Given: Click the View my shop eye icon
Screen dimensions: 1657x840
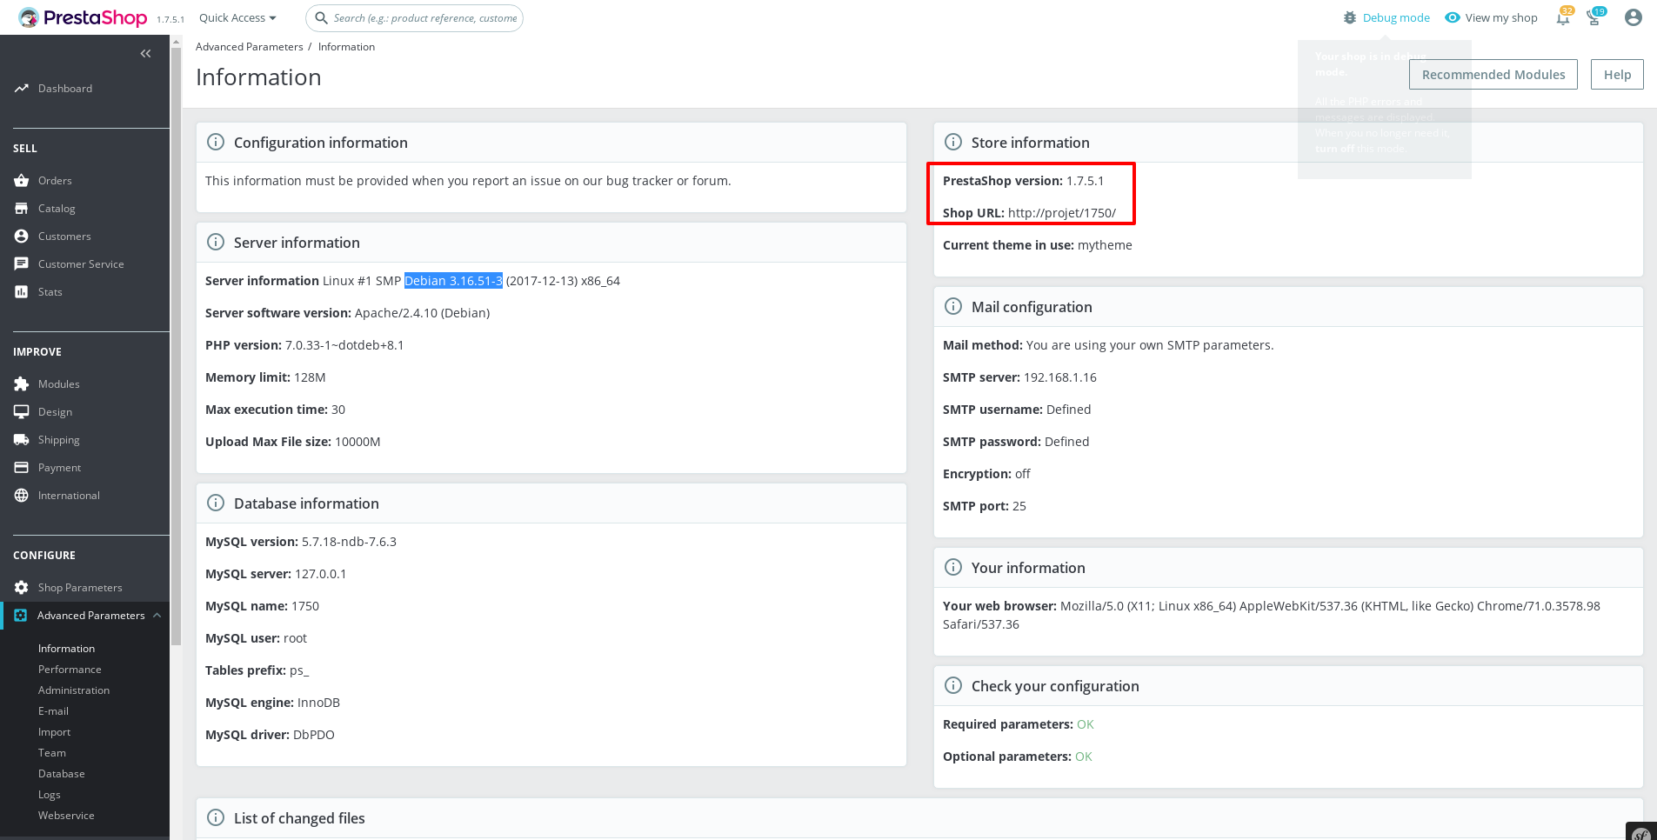Looking at the screenshot, I should pos(1453,17).
